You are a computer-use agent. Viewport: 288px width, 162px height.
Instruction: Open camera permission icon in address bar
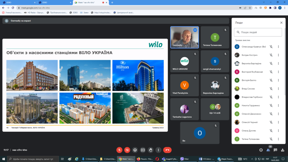[240, 8]
